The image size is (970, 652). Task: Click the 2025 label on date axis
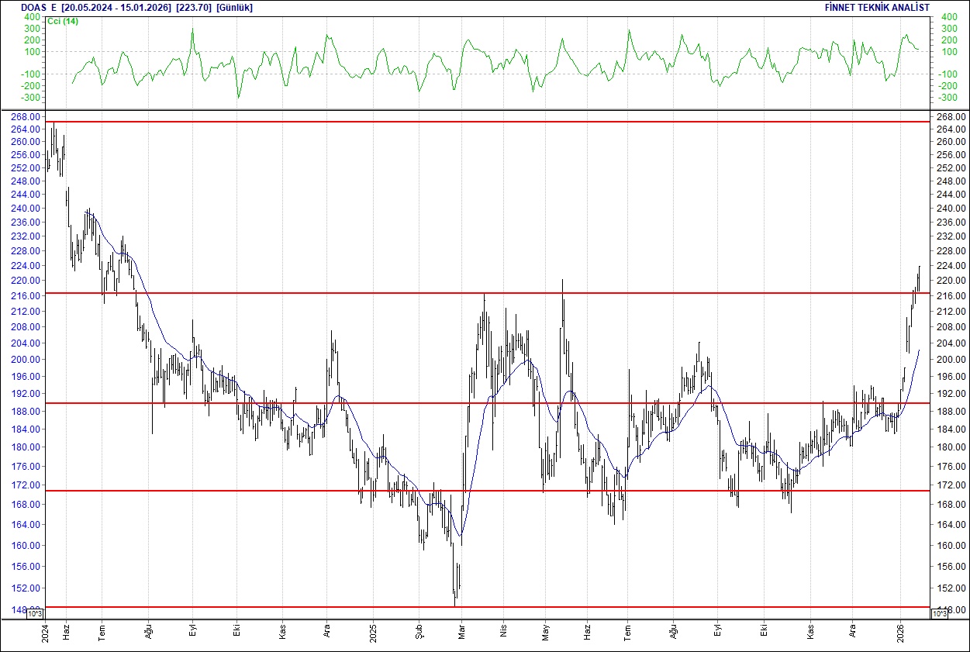374,632
